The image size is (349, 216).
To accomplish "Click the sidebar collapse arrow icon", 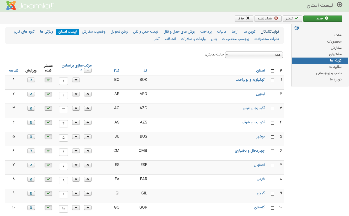I will tap(297, 28).
